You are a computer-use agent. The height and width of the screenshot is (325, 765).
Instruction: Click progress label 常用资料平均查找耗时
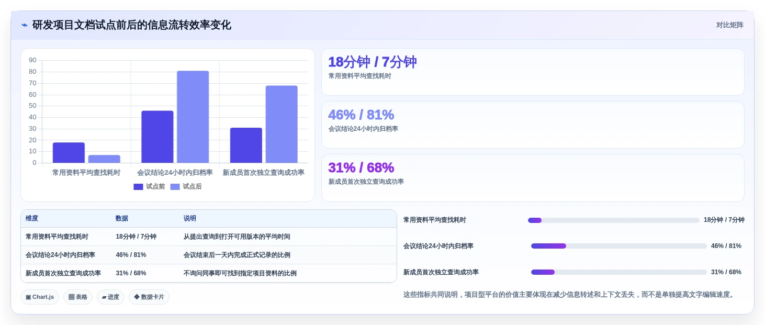click(x=435, y=220)
